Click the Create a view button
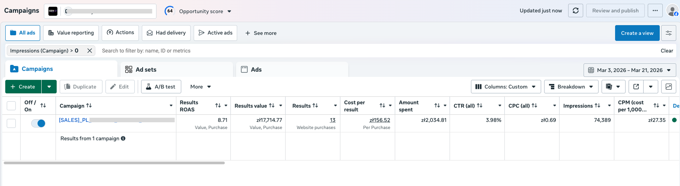The height and width of the screenshot is (186, 680). (x=637, y=33)
